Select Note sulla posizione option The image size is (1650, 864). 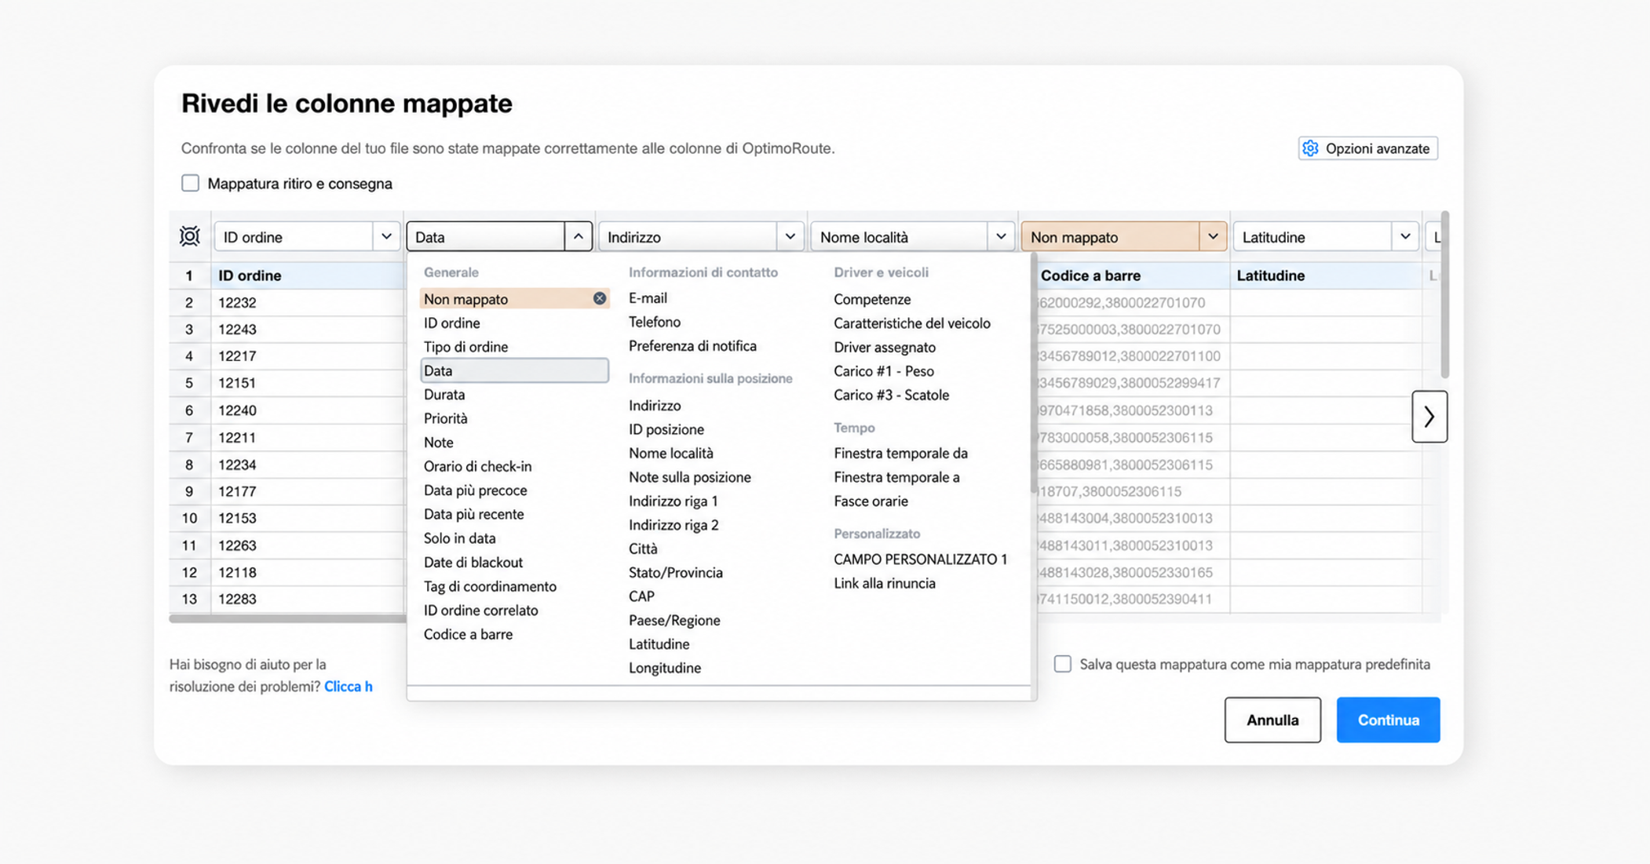pyautogui.click(x=690, y=477)
